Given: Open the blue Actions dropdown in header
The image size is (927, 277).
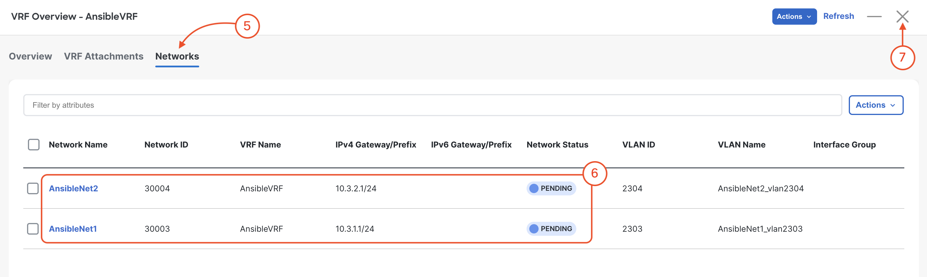Looking at the screenshot, I should click(x=794, y=17).
